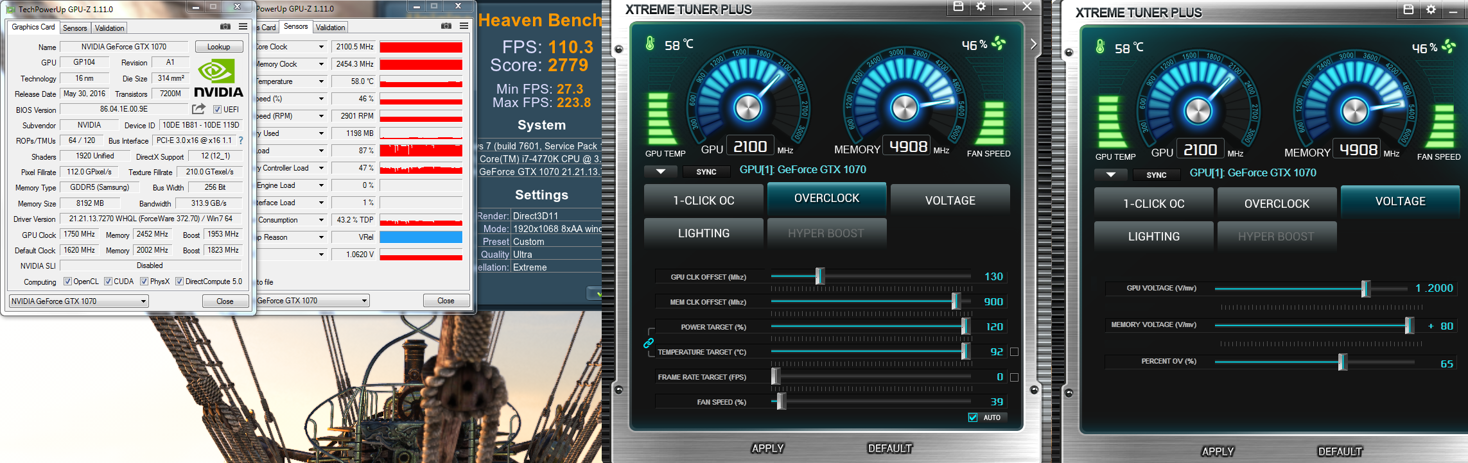1468x463 pixels.
Task: Open the Core Clock sensor dropdown arrow
Action: [321, 47]
